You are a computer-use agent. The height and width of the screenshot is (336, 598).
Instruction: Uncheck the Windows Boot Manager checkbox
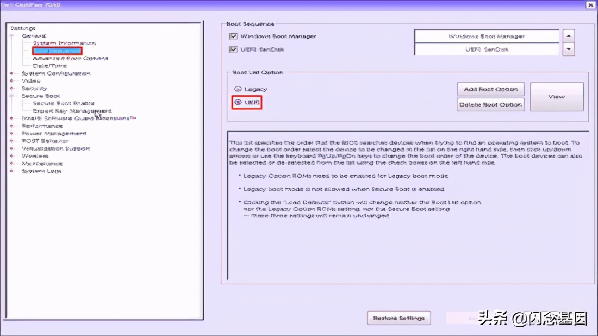click(233, 36)
